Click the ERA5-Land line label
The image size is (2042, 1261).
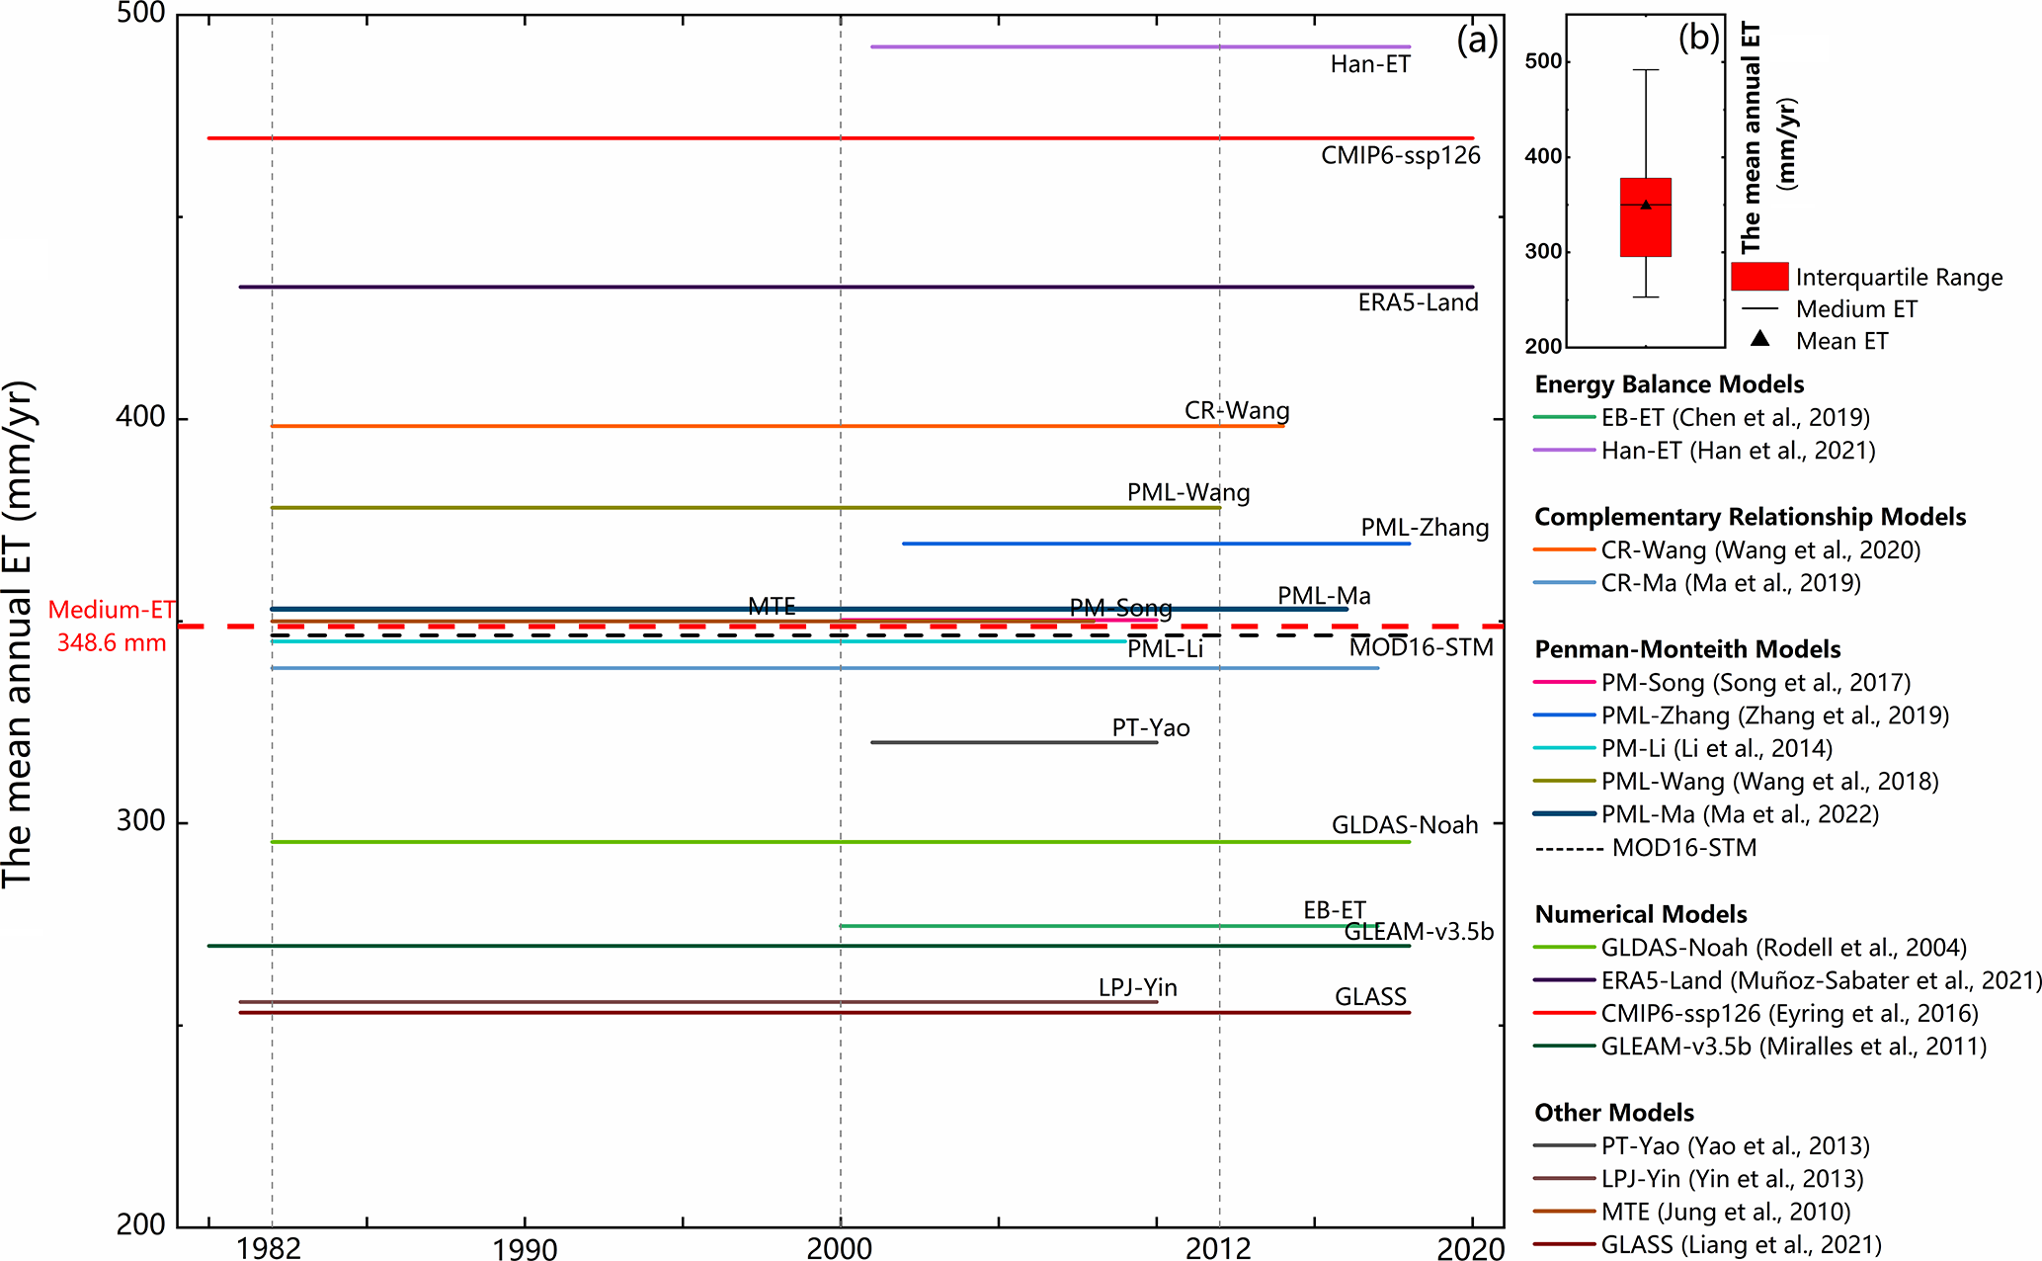1418,303
